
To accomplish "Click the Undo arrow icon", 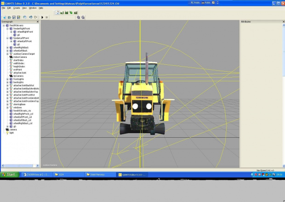I will [x=30, y=17].
